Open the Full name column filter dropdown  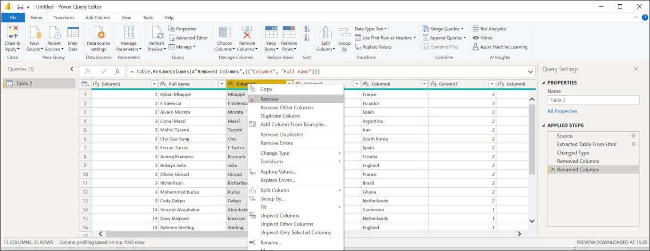[x=222, y=84]
